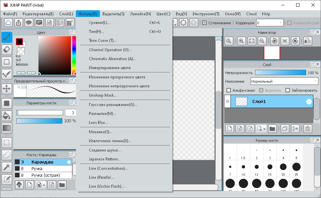This screenshot has width=321, height=198.
Task: Open gear settings for Слой1 layer
Action: pyautogui.click(x=309, y=101)
